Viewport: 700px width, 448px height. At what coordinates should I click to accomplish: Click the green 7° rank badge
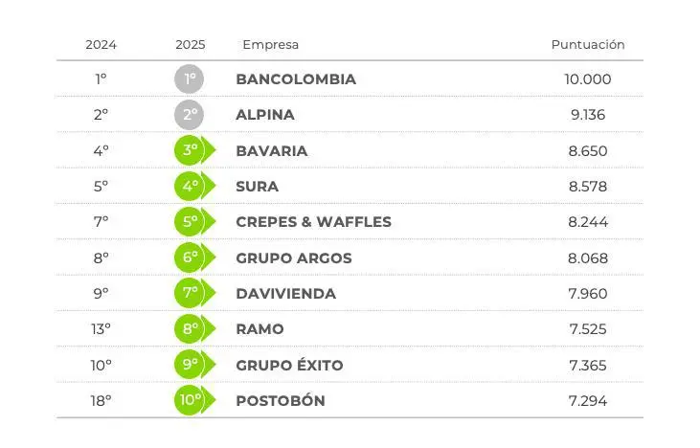coord(191,293)
